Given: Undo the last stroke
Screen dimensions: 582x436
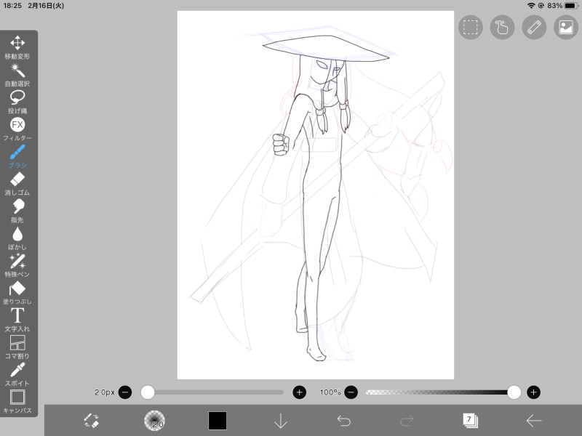Looking at the screenshot, I should pyautogui.click(x=343, y=421).
